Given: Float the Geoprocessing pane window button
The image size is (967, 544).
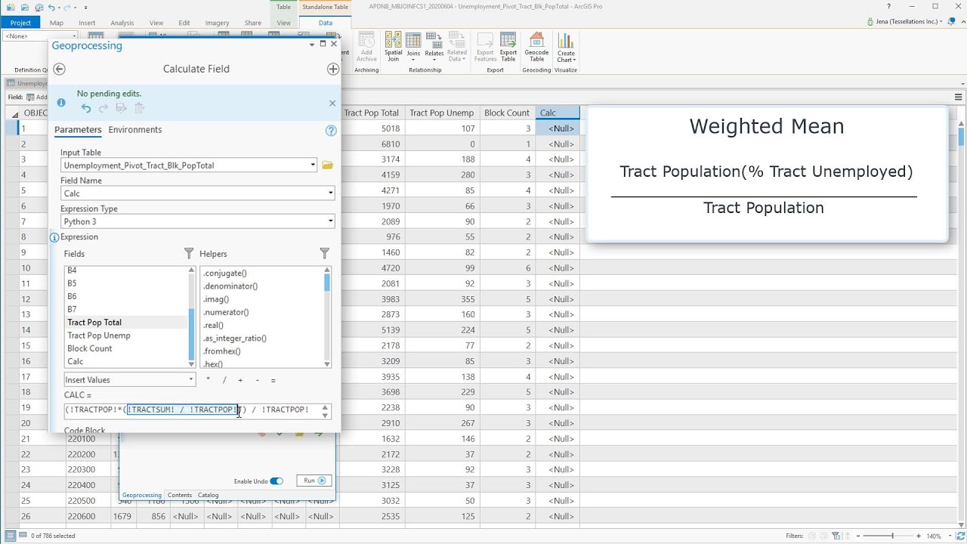Looking at the screenshot, I should point(323,44).
